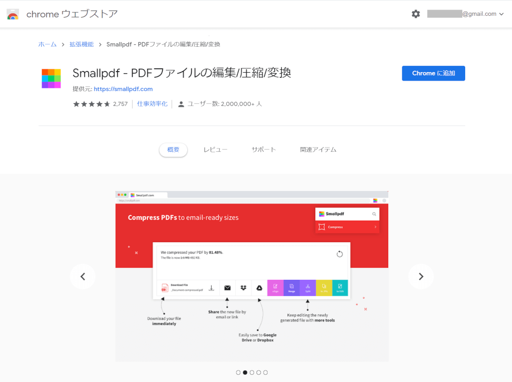Open settings via the gear icon
This screenshot has height=382, width=512.
coord(416,14)
